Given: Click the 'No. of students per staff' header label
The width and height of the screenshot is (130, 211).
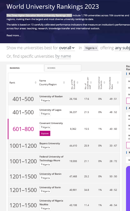Looking at the screenshot, I should pos(88,83).
